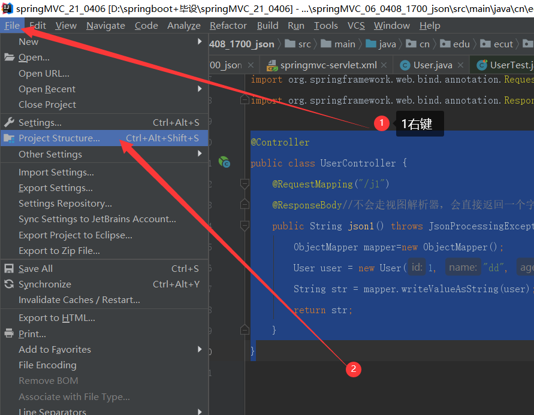Screen dimensions: 534x415
Task: Click the @Controller annotation in editor
Action: 280,142
